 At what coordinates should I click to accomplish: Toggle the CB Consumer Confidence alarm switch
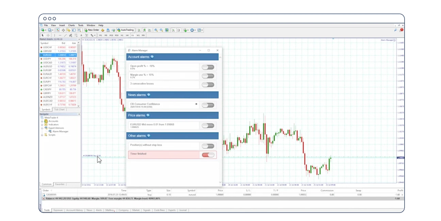click(208, 105)
